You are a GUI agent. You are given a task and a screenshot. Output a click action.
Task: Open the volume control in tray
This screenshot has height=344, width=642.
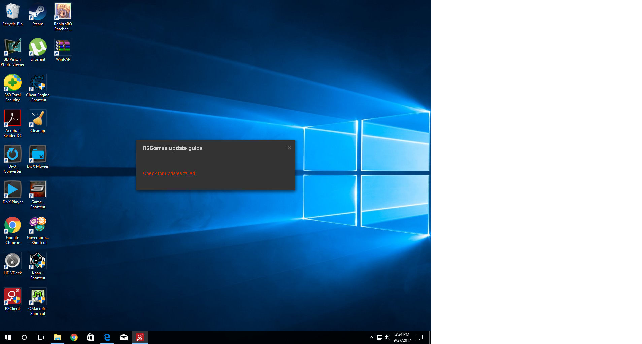pyautogui.click(x=387, y=337)
